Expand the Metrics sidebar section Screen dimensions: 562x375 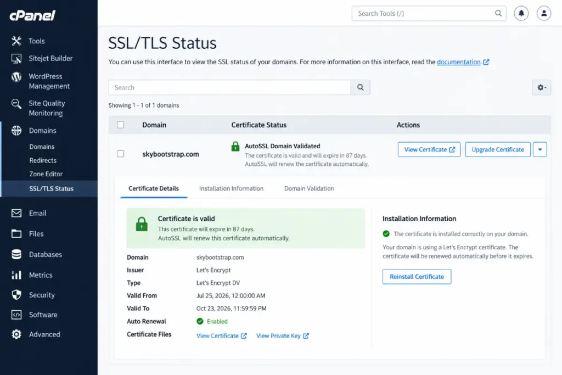coord(41,275)
